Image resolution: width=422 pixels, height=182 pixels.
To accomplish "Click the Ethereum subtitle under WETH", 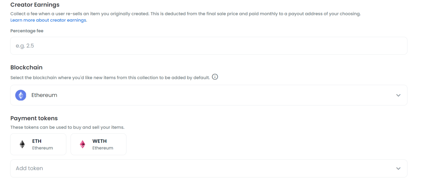I will click(102, 148).
